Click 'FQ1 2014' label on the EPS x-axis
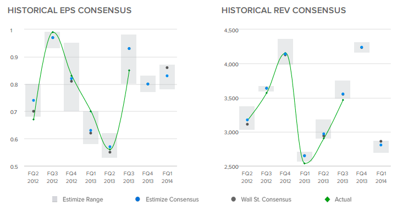The width and height of the screenshot is (397, 212). coord(167,177)
